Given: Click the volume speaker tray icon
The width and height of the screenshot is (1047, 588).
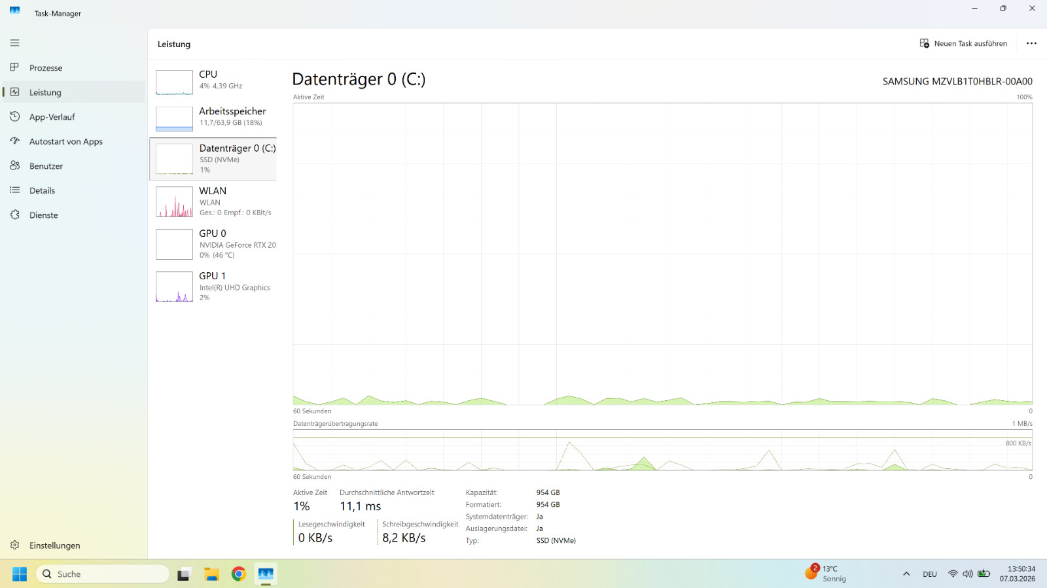Looking at the screenshot, I should [x=968, y=574].
